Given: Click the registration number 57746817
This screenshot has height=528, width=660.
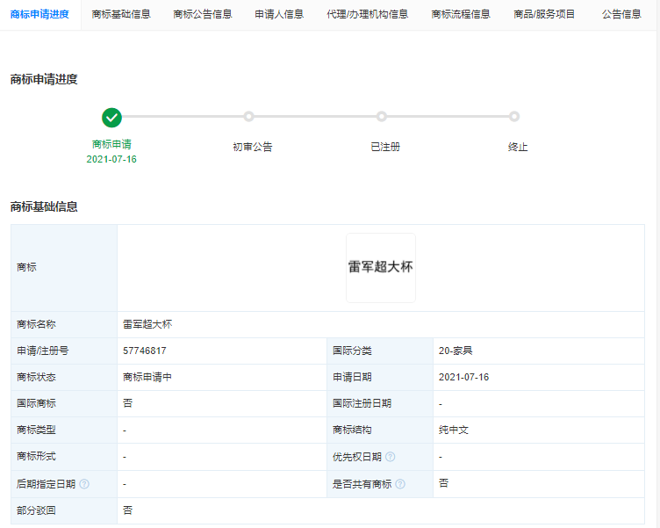Looking at the screenshot, I should [145, 351].
